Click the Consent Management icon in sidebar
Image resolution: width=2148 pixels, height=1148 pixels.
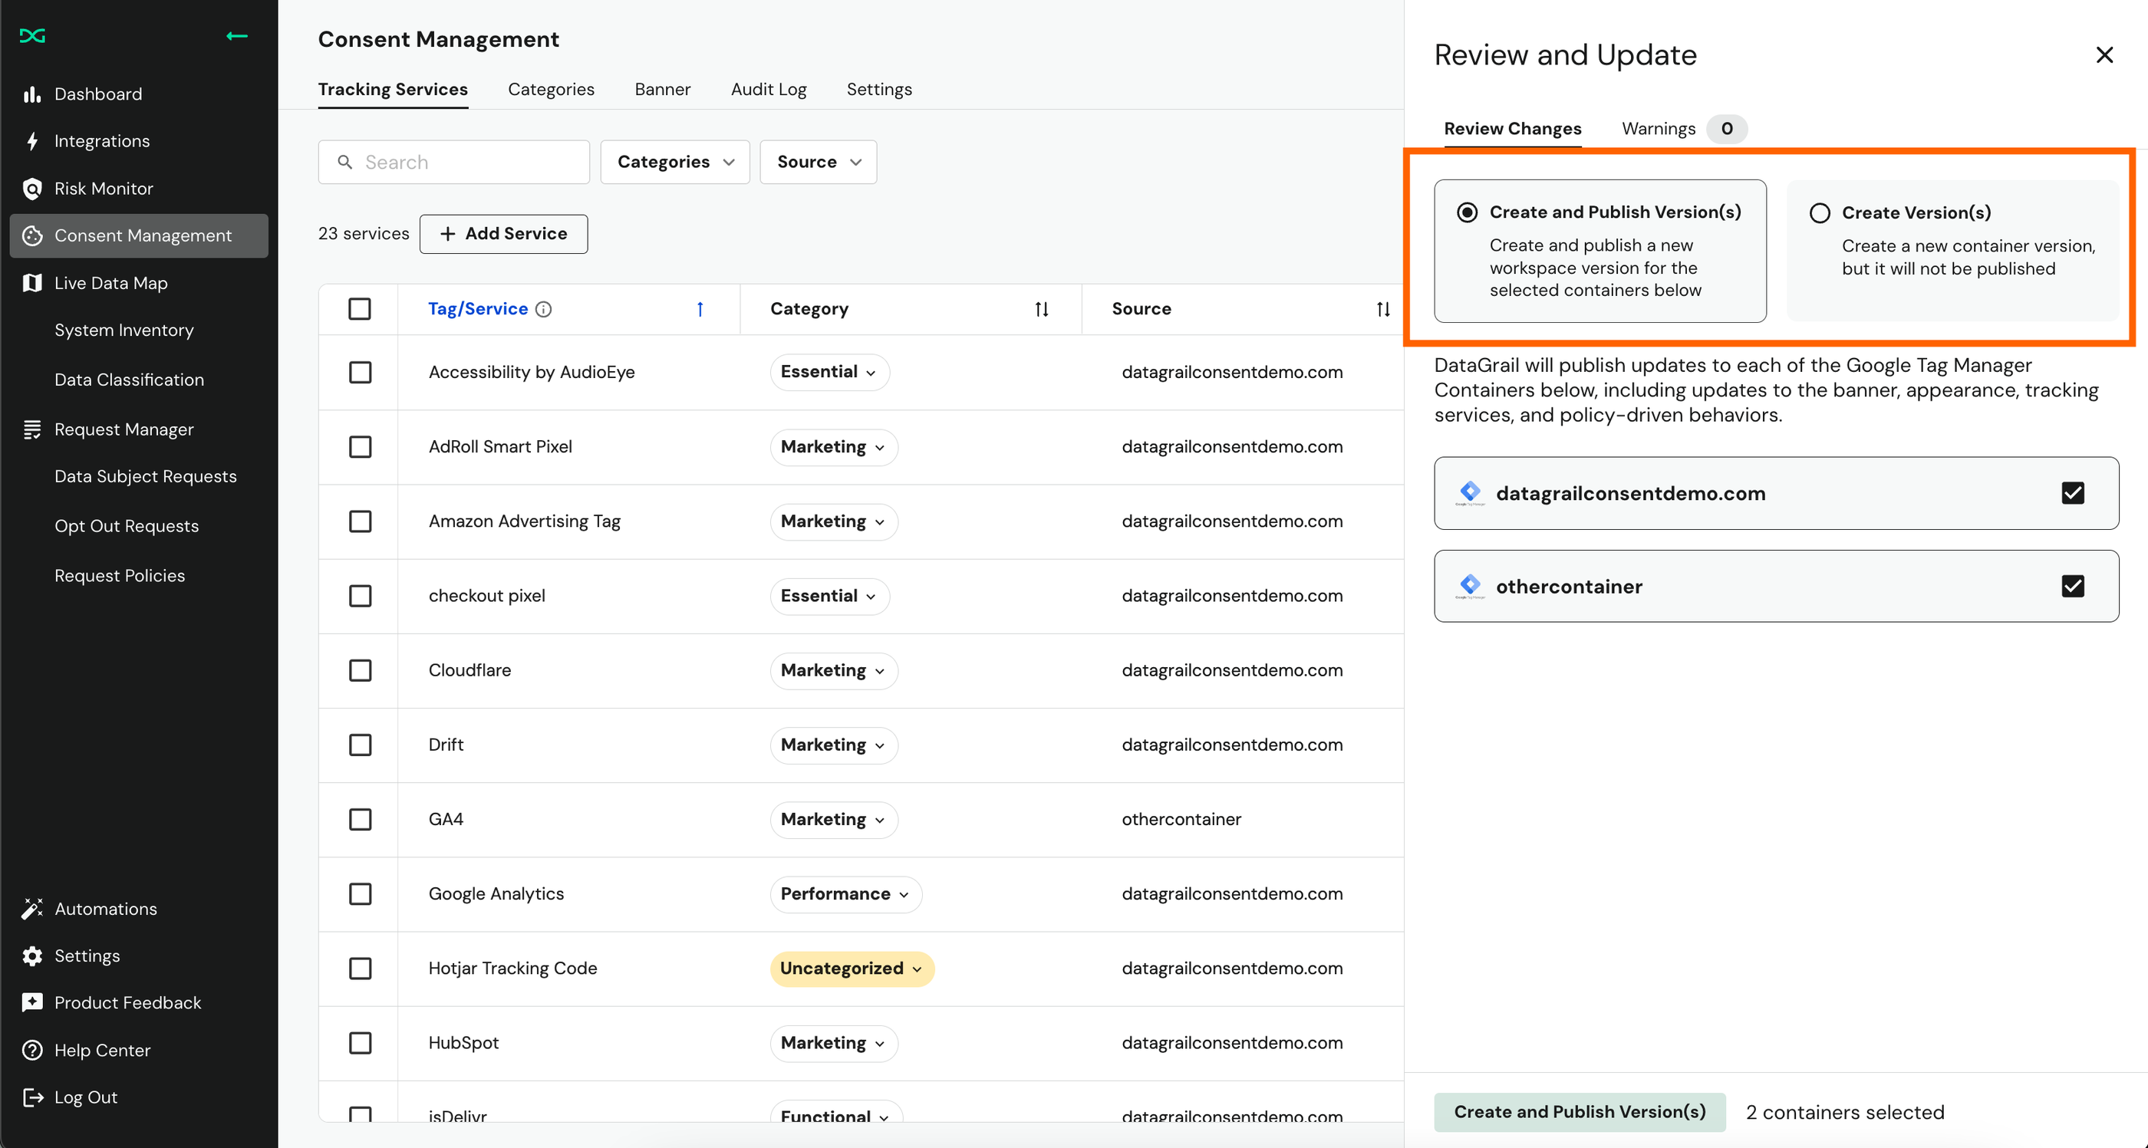point(31,235)
